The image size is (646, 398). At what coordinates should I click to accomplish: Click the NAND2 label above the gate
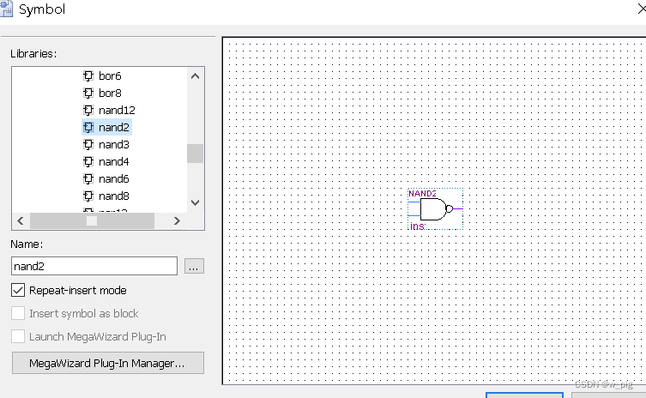click(x=422, y=193)
